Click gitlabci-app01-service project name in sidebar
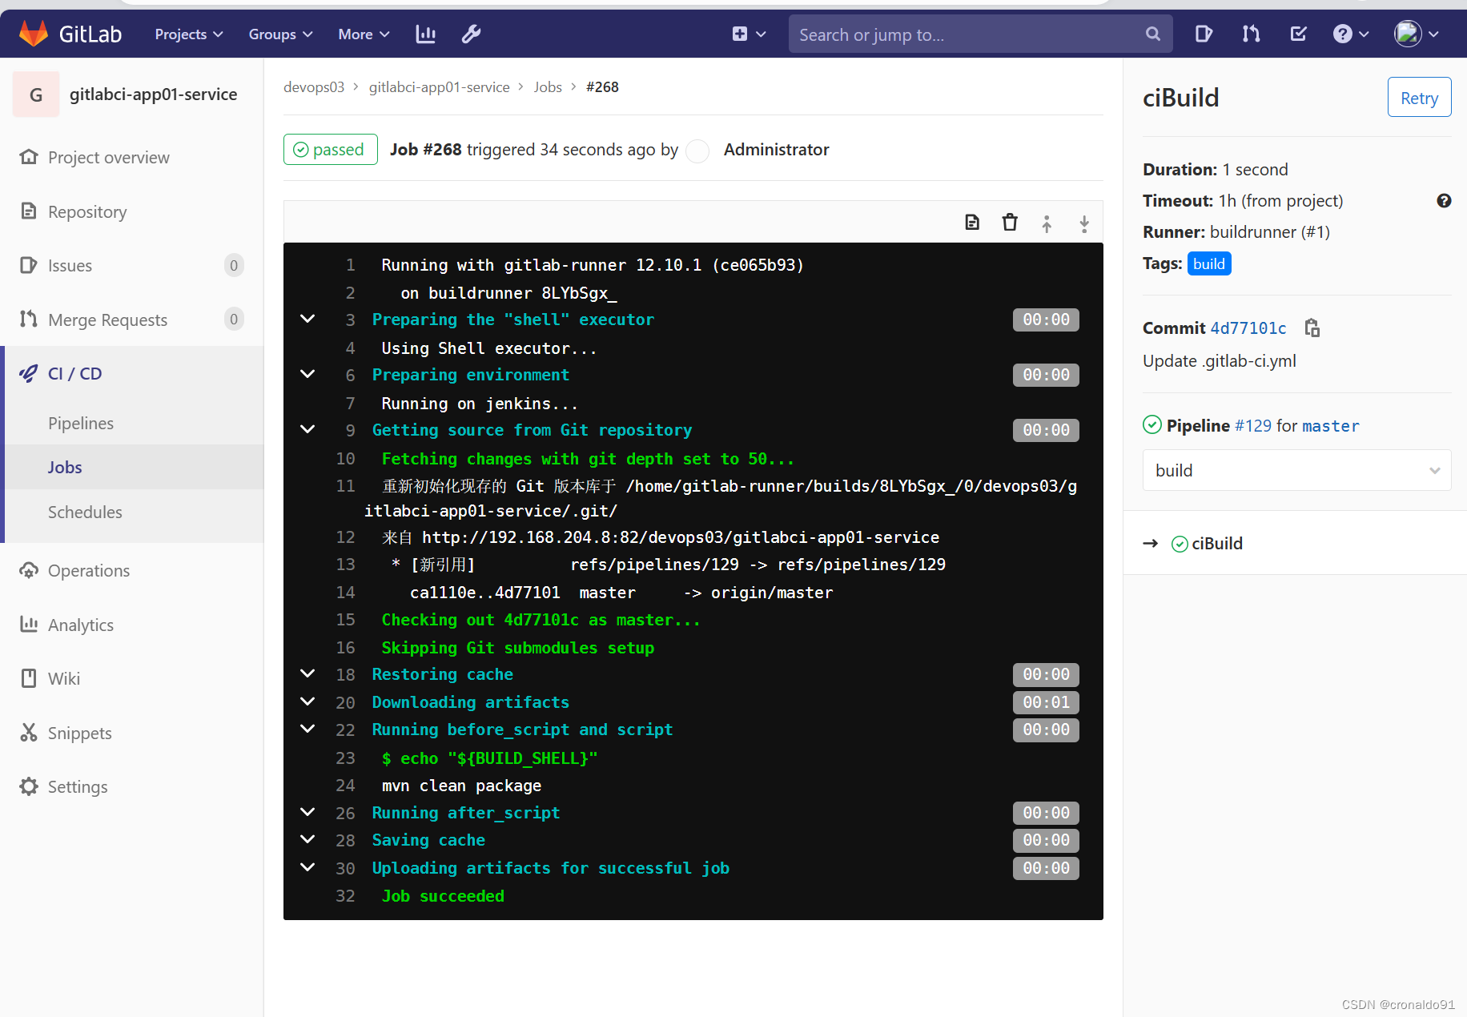The image size is (1467, 1017). (x=153, y=94)
